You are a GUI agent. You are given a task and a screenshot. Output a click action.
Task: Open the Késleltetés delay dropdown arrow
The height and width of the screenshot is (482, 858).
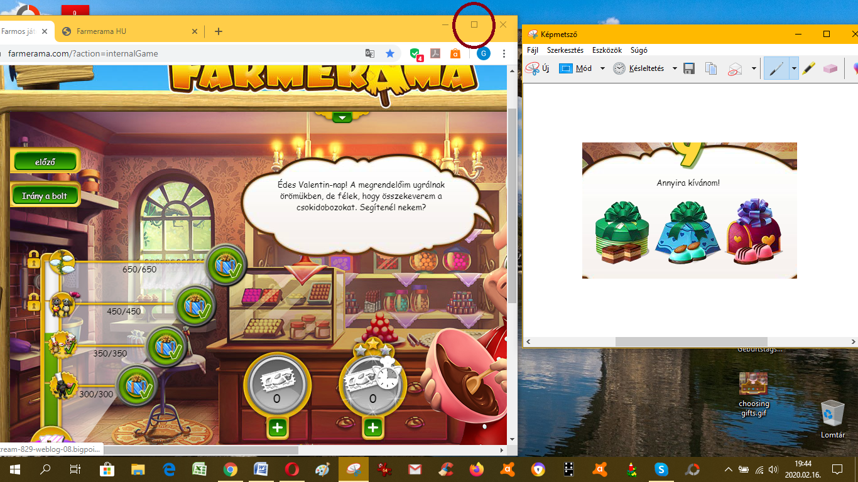point(675,68)
